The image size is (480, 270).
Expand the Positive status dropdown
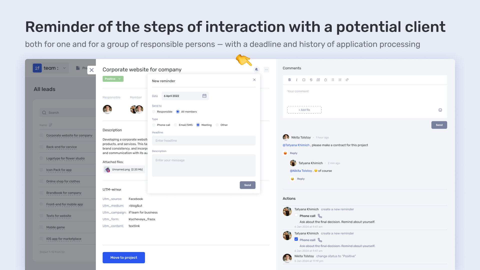(x=113, y=79)
